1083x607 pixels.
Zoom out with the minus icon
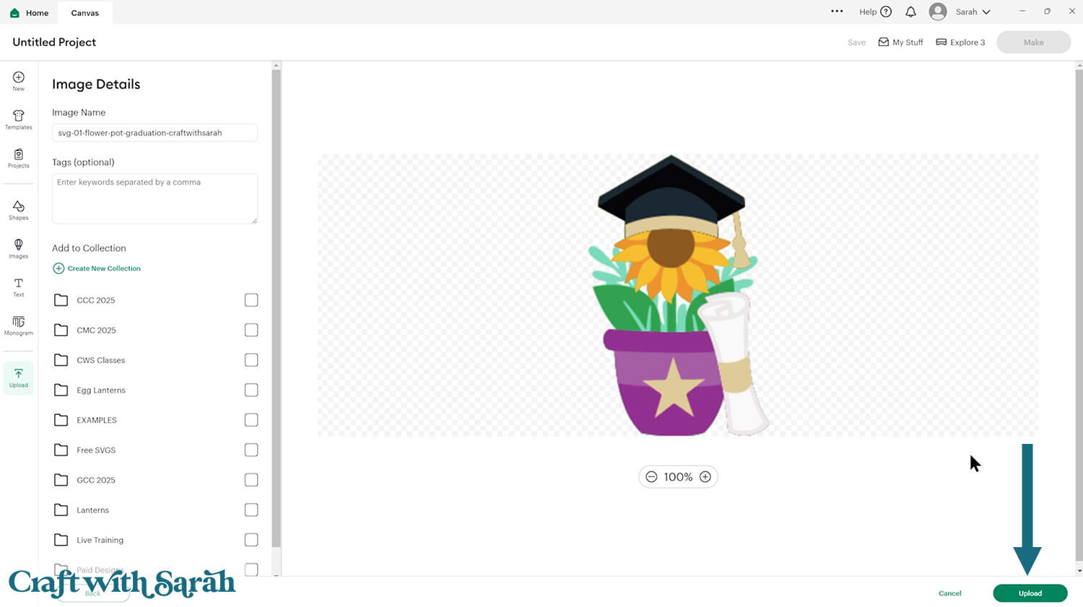point(651,477)
